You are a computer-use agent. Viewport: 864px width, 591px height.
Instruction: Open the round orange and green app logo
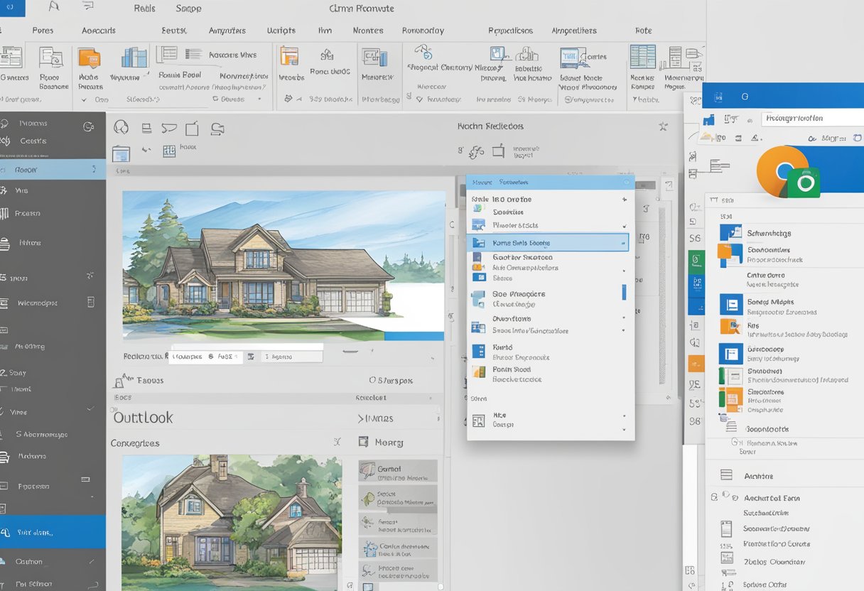pyautogui.click(x=787, y=172)
